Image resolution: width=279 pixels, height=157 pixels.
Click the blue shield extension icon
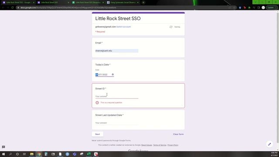tap(240, 8)
